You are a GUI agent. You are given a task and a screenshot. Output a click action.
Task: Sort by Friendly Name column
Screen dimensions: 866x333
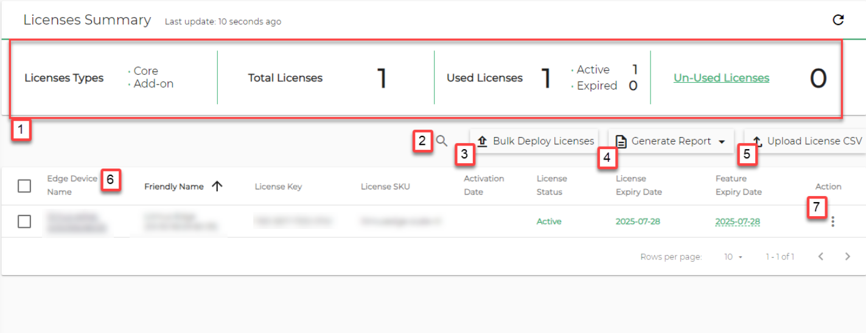pos(174,187)
